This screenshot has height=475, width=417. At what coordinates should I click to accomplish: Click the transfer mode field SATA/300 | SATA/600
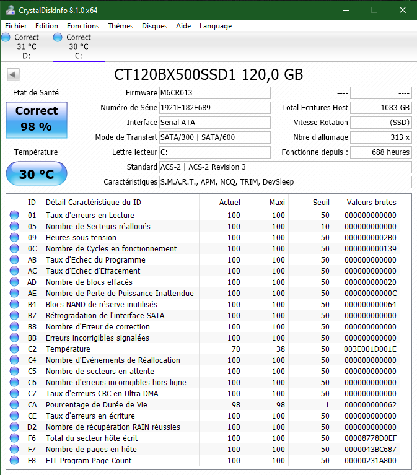tap(215, 137)
